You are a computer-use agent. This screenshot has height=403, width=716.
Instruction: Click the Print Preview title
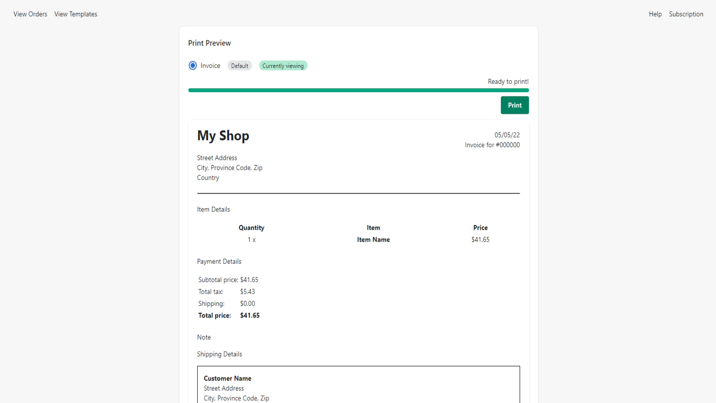point(209,43)
